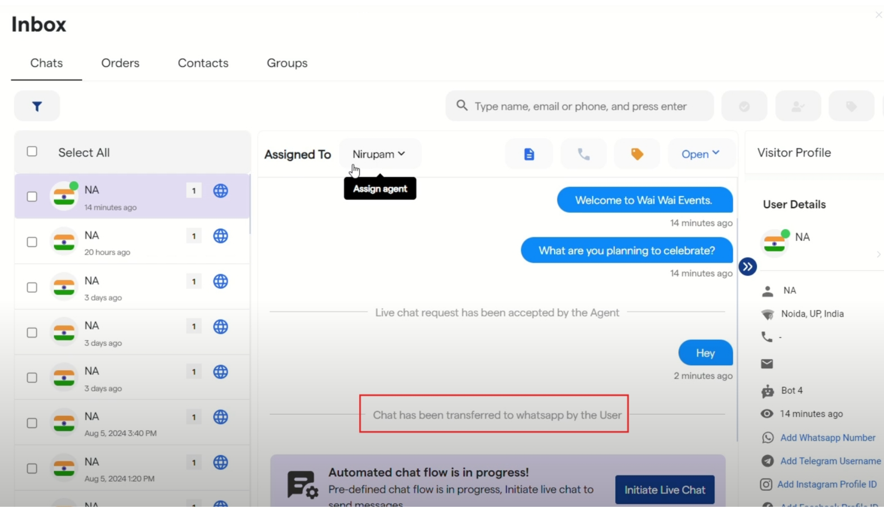884x512 pixels.
Task: Start a call using the phone icon
Action: pos(583,154)
